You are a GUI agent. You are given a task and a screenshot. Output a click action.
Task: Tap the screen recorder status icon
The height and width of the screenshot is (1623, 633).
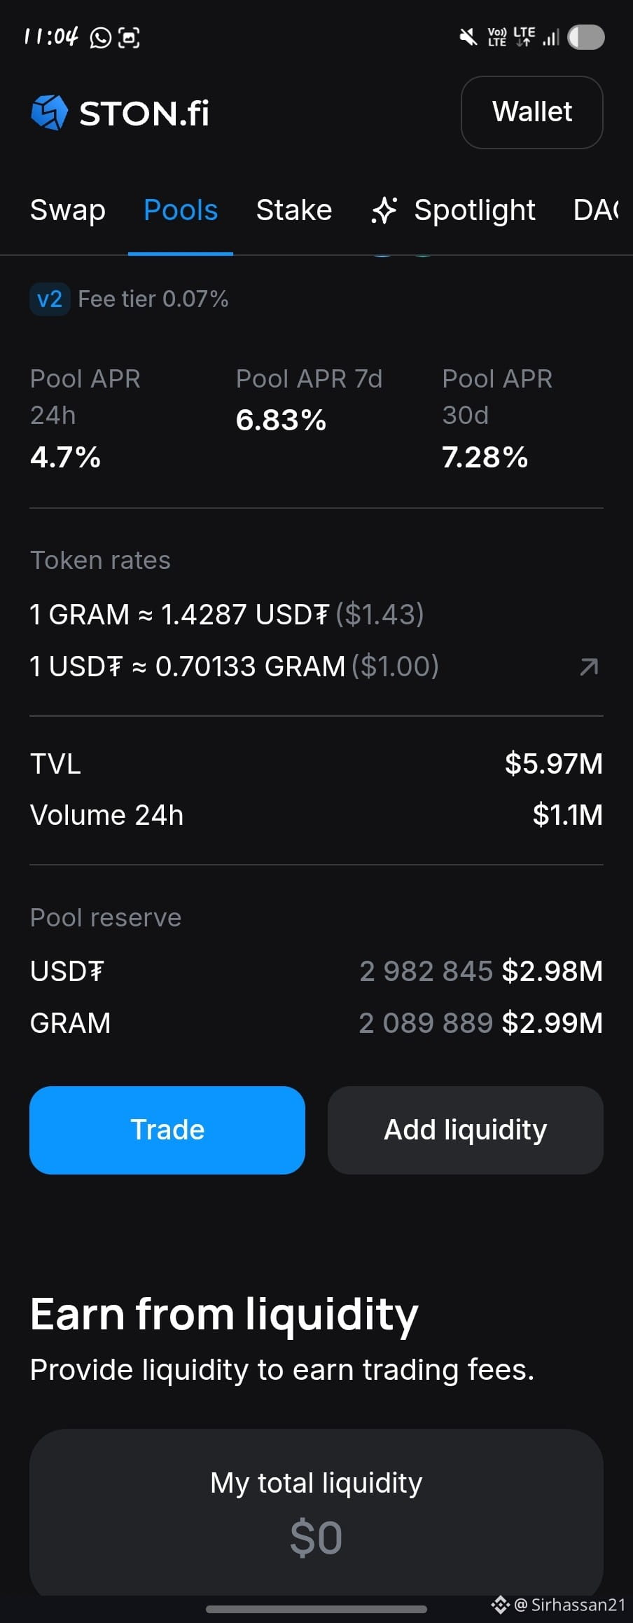tap(129, 37)
